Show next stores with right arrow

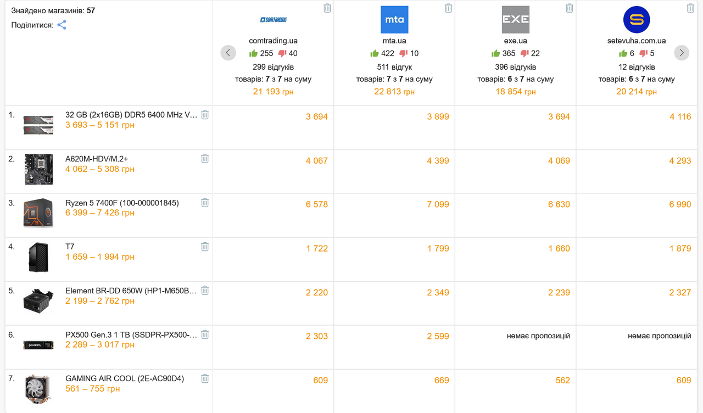[682, 53]
